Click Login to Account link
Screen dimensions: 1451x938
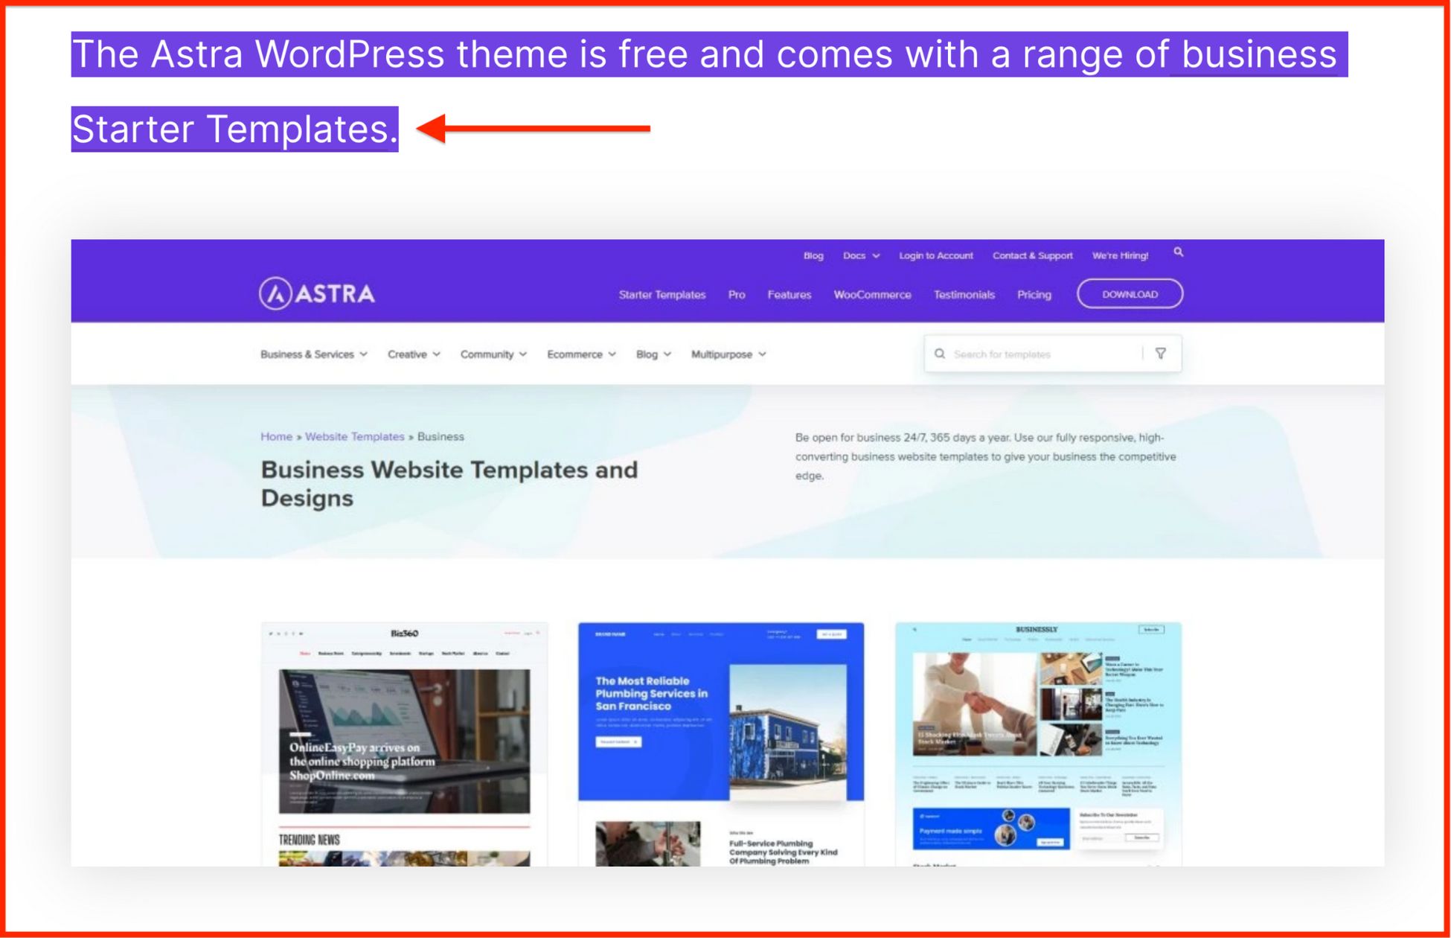pyautogui.click(x=936, y=255)
